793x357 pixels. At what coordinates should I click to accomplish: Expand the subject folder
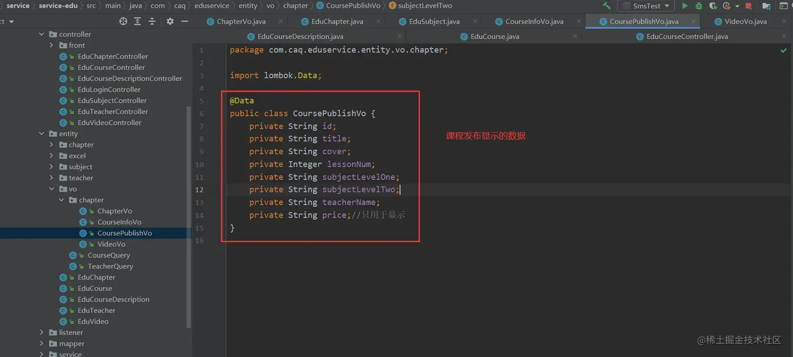point(51,167)
